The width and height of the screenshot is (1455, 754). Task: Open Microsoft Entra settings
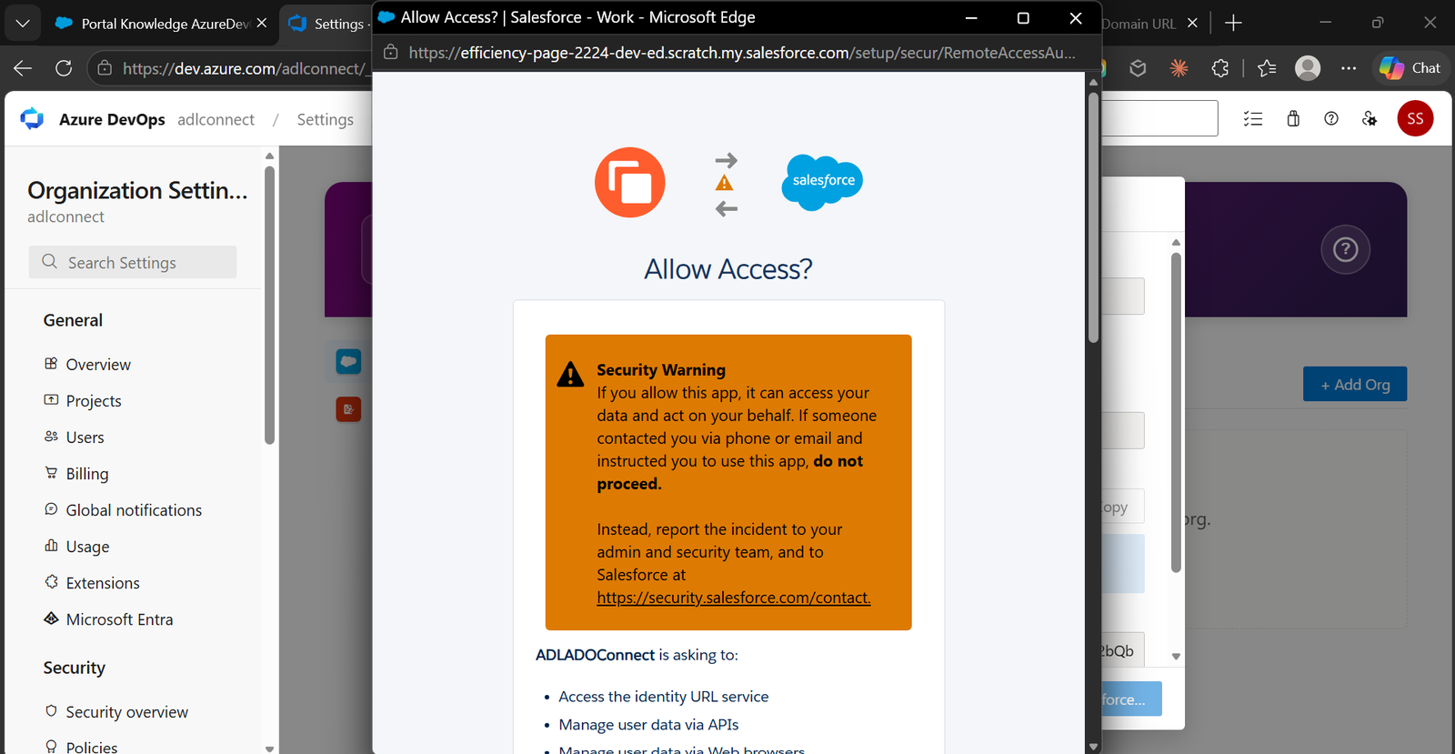(119, 619)
